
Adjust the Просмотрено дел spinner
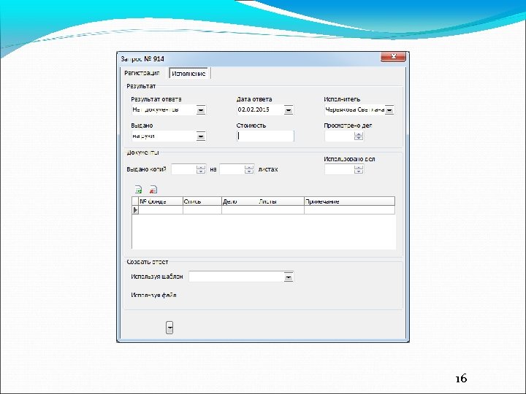pyautogui.click(x=359, y=136)
